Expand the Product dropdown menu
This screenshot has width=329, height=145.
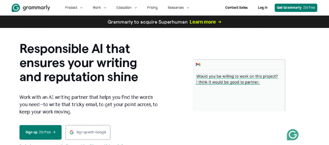[74, 8]
